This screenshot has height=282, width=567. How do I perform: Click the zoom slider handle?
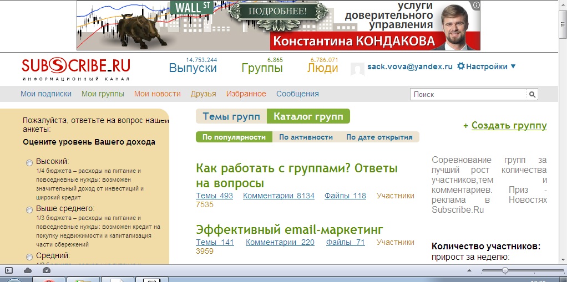point(505,270)
